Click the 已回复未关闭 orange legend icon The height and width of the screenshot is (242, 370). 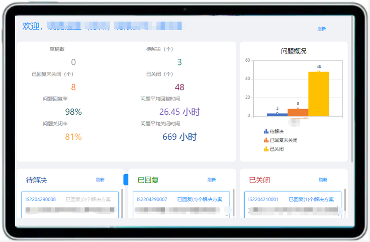[266, 140]
